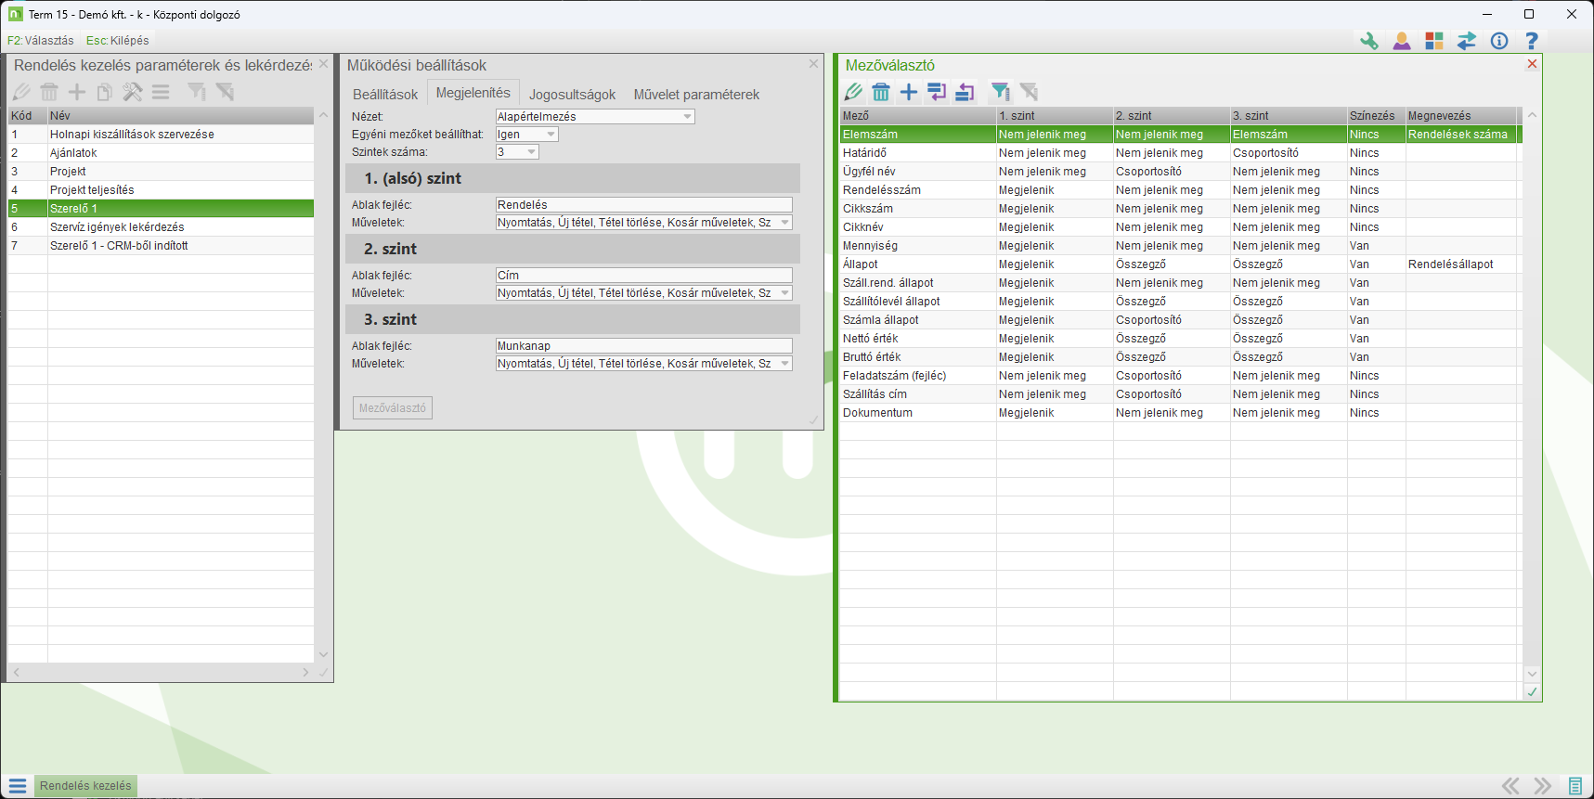Image resolution: width=1594 pixels, height=799 pixels.
Task: Close the Mezőválasztó panel
Action: 1532,64
